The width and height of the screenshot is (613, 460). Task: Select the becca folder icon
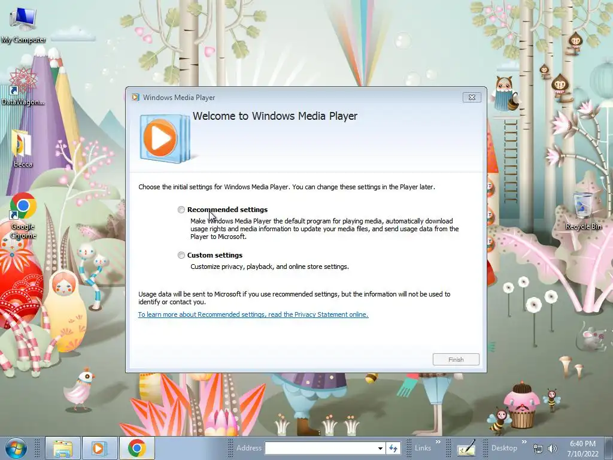click(x=22, y=149)
